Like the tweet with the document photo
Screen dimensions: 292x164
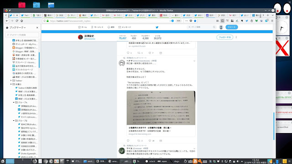click(150, 141)
